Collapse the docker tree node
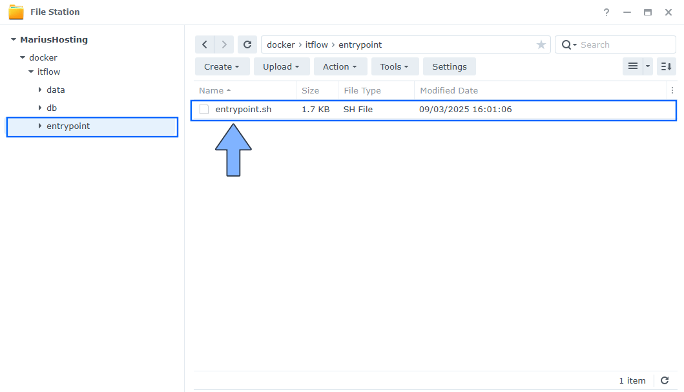 [x=22, y=57]
